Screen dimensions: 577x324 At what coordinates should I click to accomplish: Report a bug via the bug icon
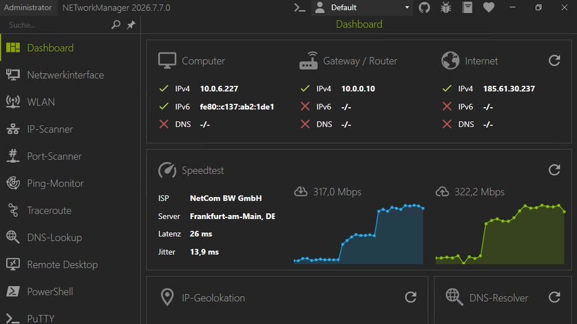pos(445,7)
